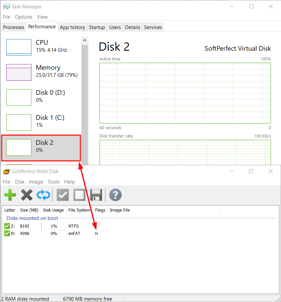281x302 pixels.
Task: Click the green plus Add Disk icon
Action: pyautogui.click(x=10, y=195)
